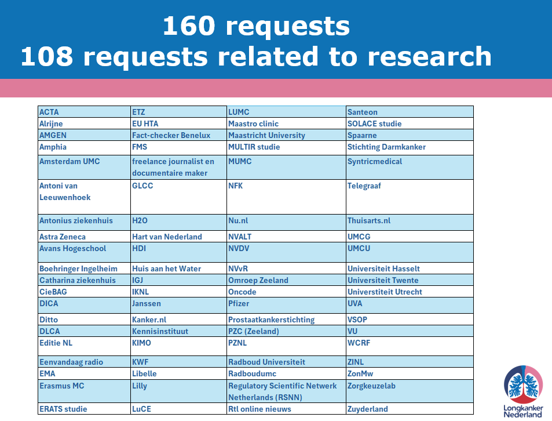This screenshot has width=552, height=421.
Task: Click the AMGEN cell
Action: (84, 135)
